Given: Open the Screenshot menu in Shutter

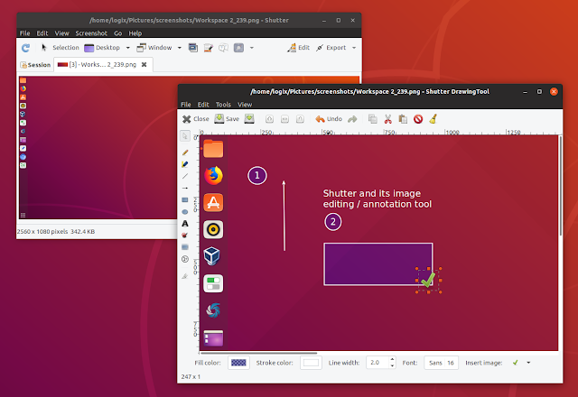Looking at the screenshot, I should click(x=91, y=33).
